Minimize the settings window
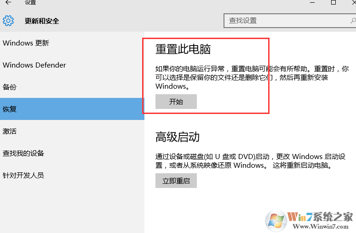 point(312,2)
